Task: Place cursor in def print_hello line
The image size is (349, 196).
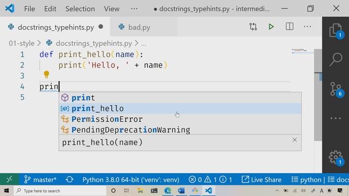Action: [x=91, y=54]
